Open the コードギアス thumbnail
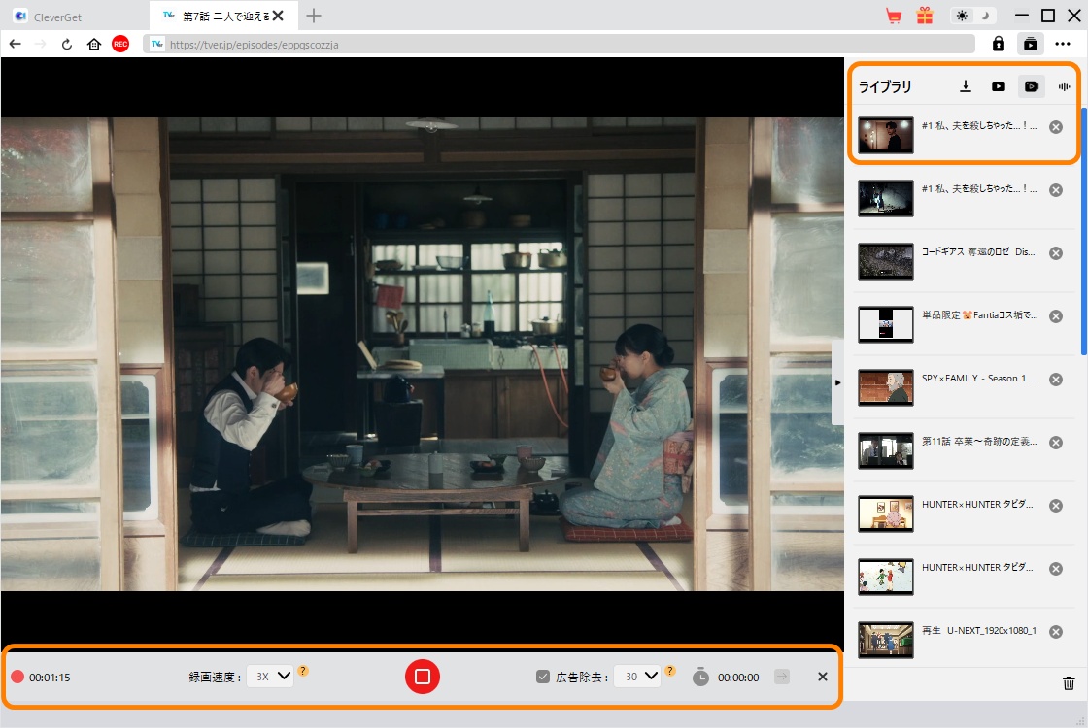This screenshot has height=728, width=1088. [x=885, y=261]
